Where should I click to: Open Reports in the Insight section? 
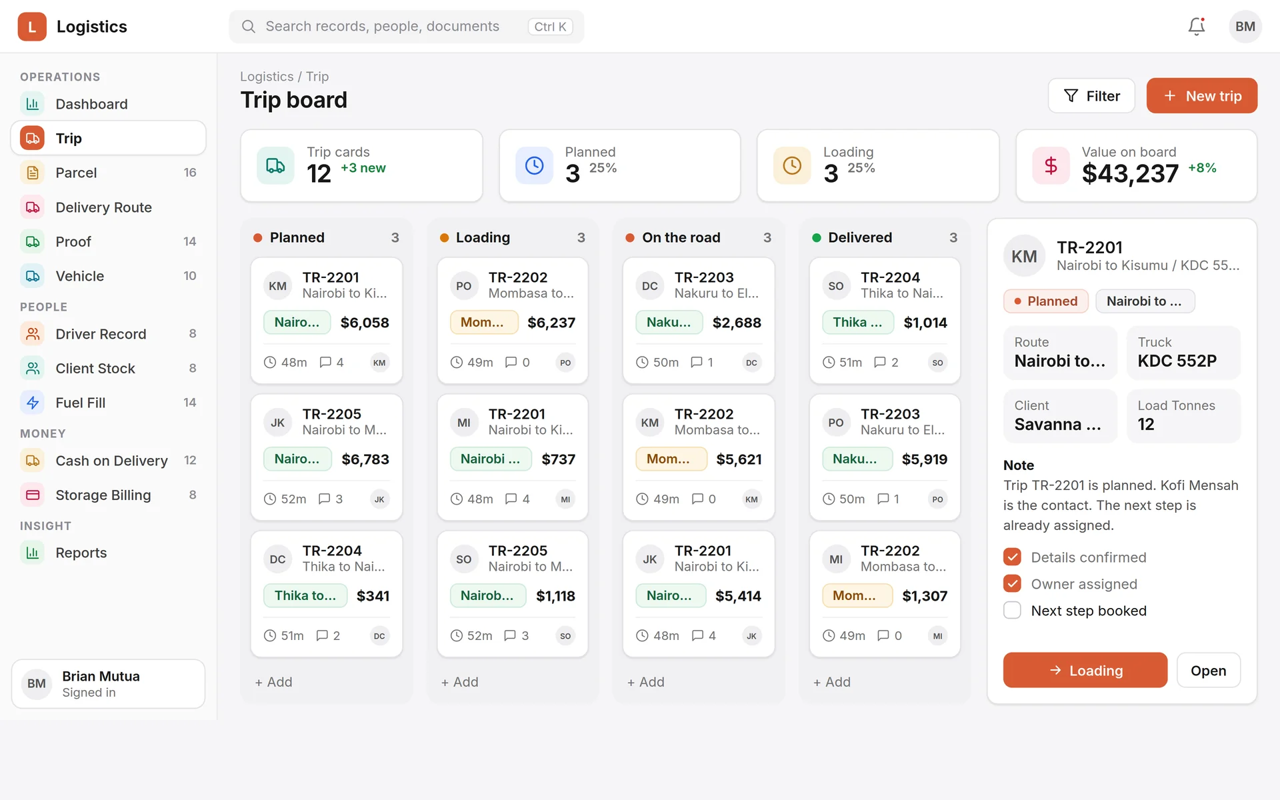click(x=109, y=553)
